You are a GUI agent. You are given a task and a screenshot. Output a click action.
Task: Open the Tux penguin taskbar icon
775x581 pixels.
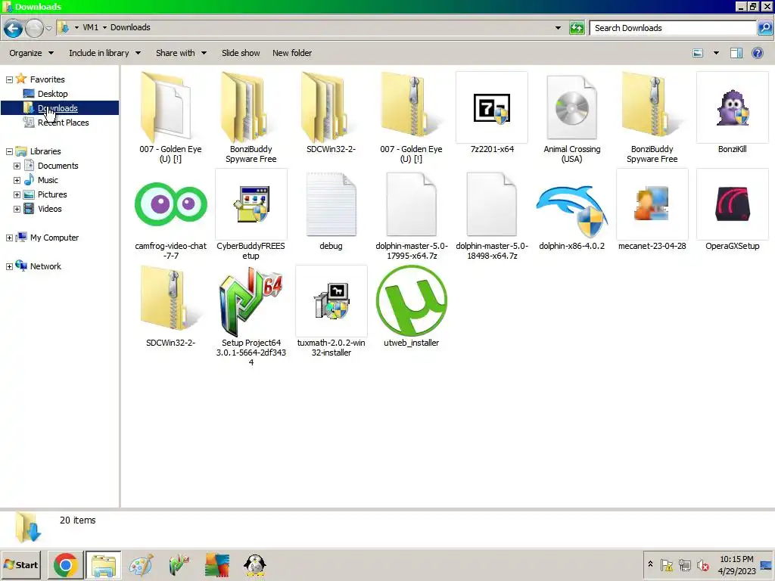255,564
